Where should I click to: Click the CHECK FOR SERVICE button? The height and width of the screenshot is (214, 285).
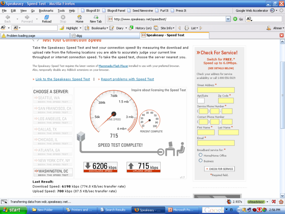click(x=219, y=169)
